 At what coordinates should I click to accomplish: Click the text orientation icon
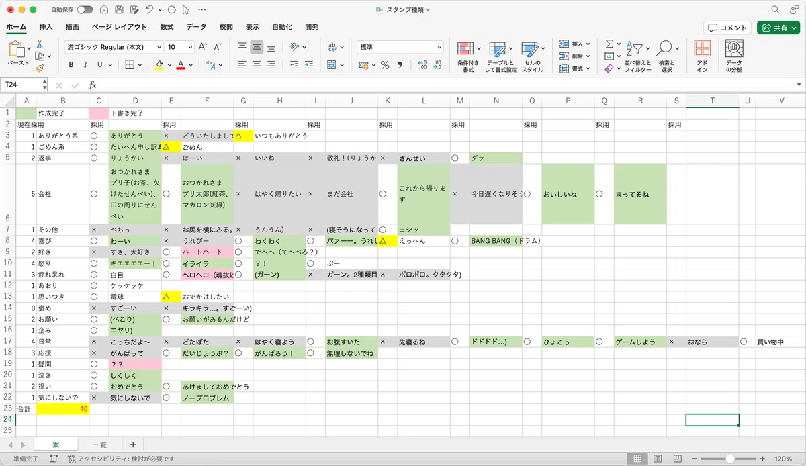click(x=294, y=48)
